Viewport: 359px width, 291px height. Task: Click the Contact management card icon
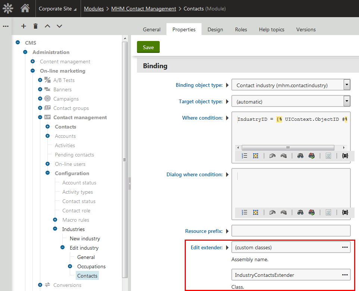click(x=47, y=117)
